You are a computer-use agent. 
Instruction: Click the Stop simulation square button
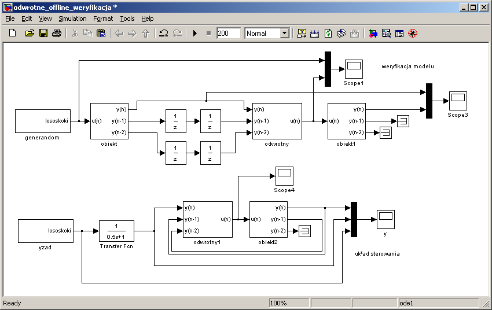[x=208, y=34]
